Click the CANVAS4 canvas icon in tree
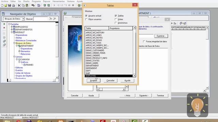The height and width of the screenshot is (122, 218). [19, 60]
